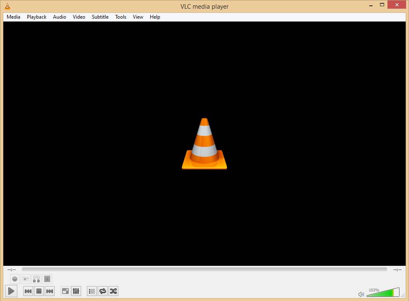This screenshot has width=409, height=301.
Task: Expand the Audio menu
Action: point(60,17)
